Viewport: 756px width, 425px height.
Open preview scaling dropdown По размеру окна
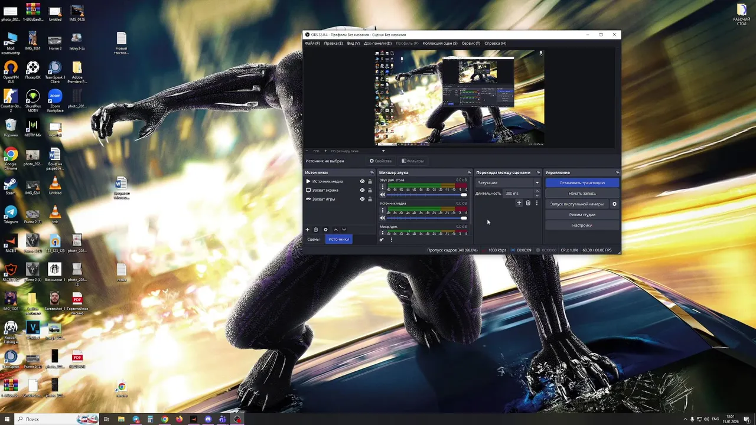pos(358,151)
